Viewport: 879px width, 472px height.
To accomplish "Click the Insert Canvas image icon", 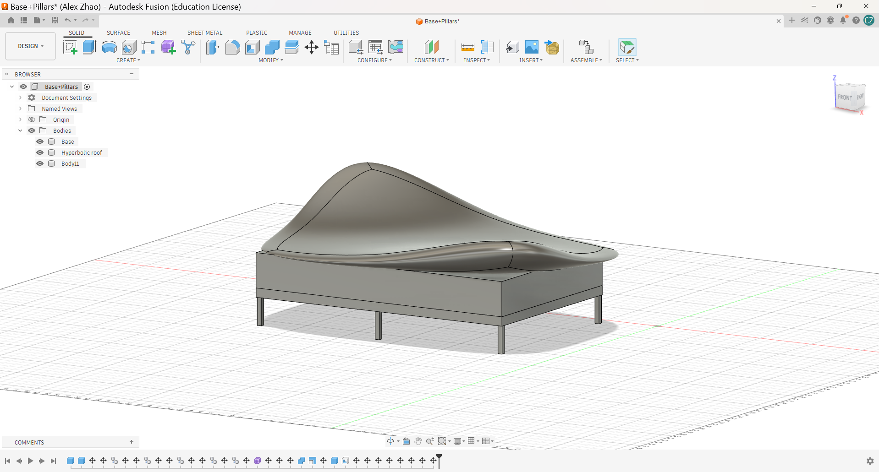I will [532, 47].
